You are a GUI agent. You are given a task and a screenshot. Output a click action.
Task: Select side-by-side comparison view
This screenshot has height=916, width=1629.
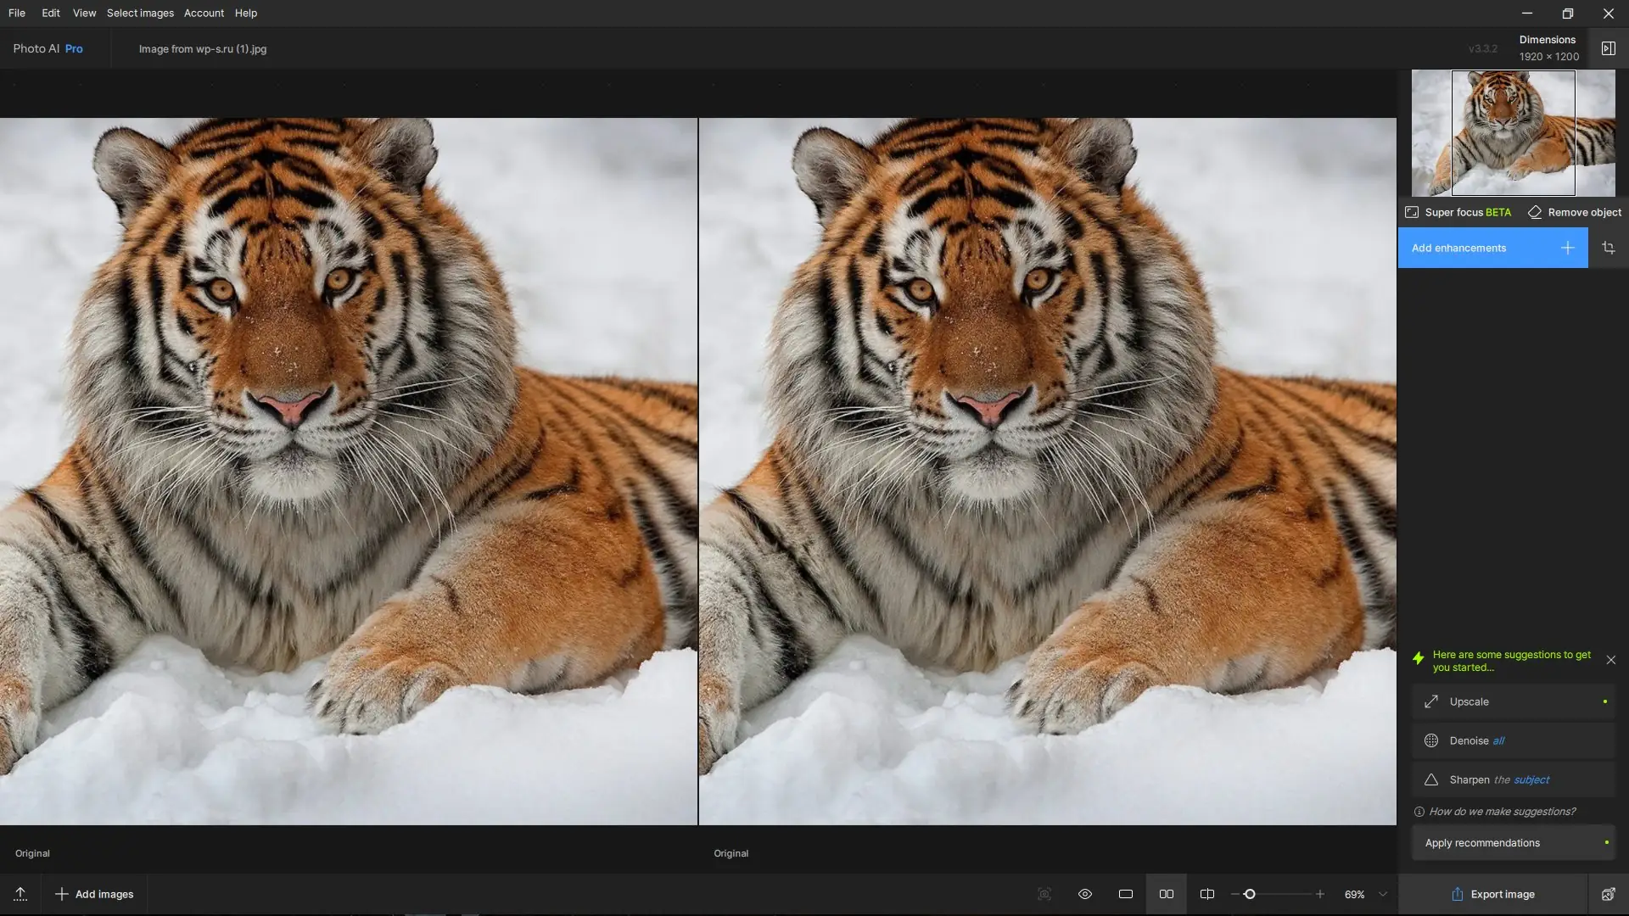1167,894
